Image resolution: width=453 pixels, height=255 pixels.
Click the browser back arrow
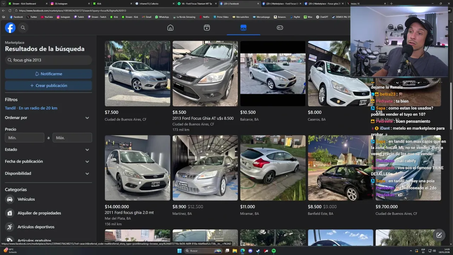[4, 11]
